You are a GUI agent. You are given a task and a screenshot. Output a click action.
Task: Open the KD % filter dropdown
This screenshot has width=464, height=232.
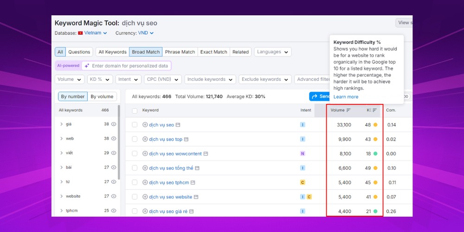100,79
